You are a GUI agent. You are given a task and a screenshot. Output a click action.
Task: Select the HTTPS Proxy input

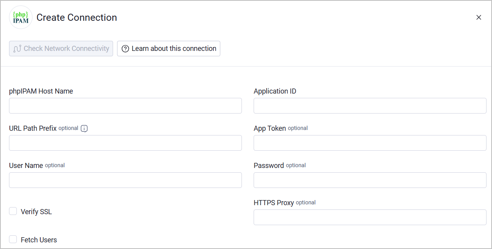click(x=370, y=217)
